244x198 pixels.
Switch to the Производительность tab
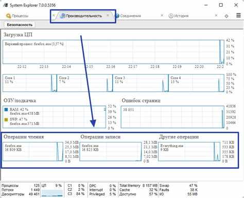84,16
